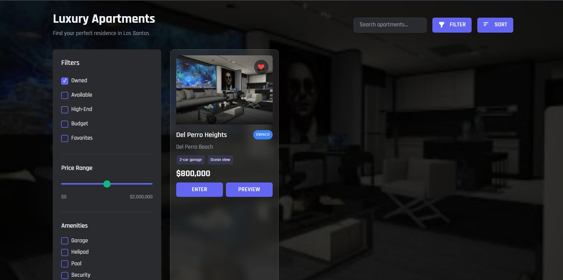Viewport: 563px width, 280px height.
Task: Select the Garage amenity checkbox
Action: pyautogui.click(x=65, y=241)
